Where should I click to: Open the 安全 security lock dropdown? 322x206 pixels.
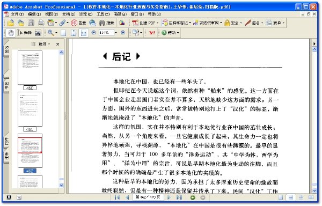pos(233,23)
